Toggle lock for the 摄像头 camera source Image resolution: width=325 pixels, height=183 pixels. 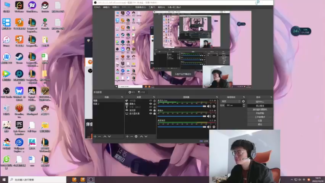pyautogui.click(x=154, y=104)
